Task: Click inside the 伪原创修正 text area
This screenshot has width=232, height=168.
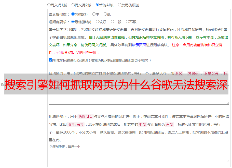Action: (x=139, y=153)
